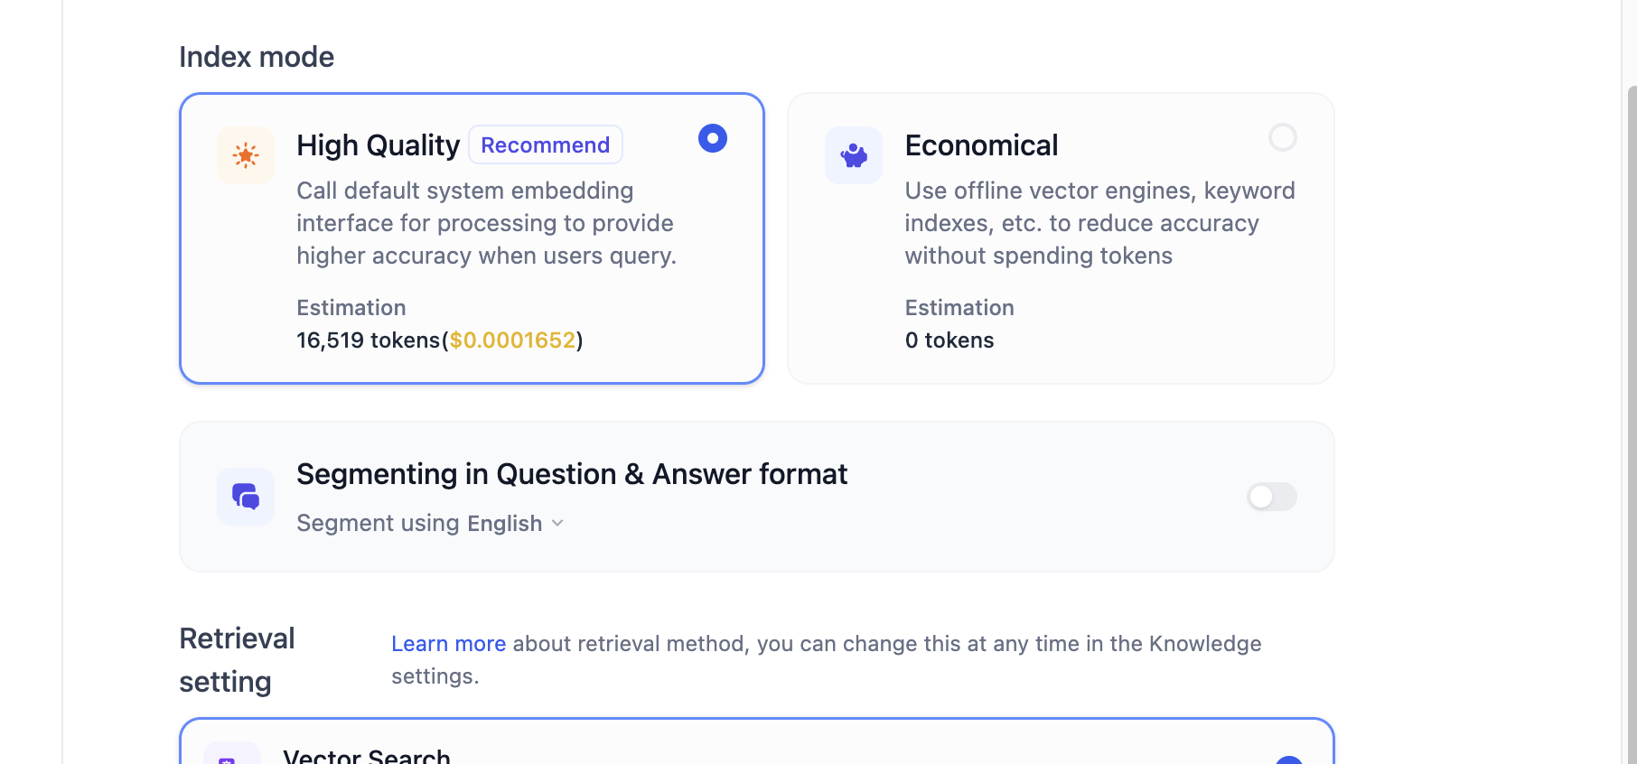Select the Vector Search radio button
The image size is (1637, 764).
click(x=1289, y=760)
